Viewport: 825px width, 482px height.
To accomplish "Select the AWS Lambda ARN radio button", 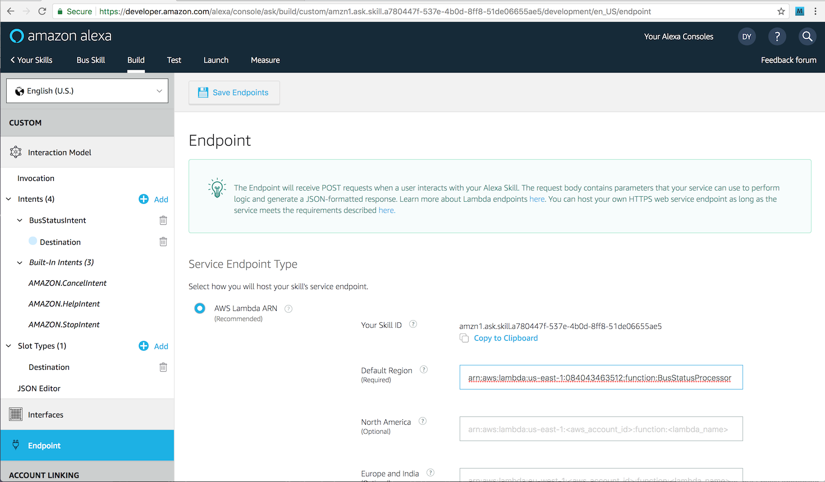I will 200,308.
